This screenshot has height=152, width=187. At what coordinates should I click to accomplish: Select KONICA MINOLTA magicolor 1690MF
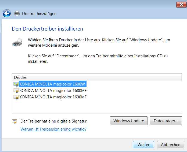(x=53, y=97)
